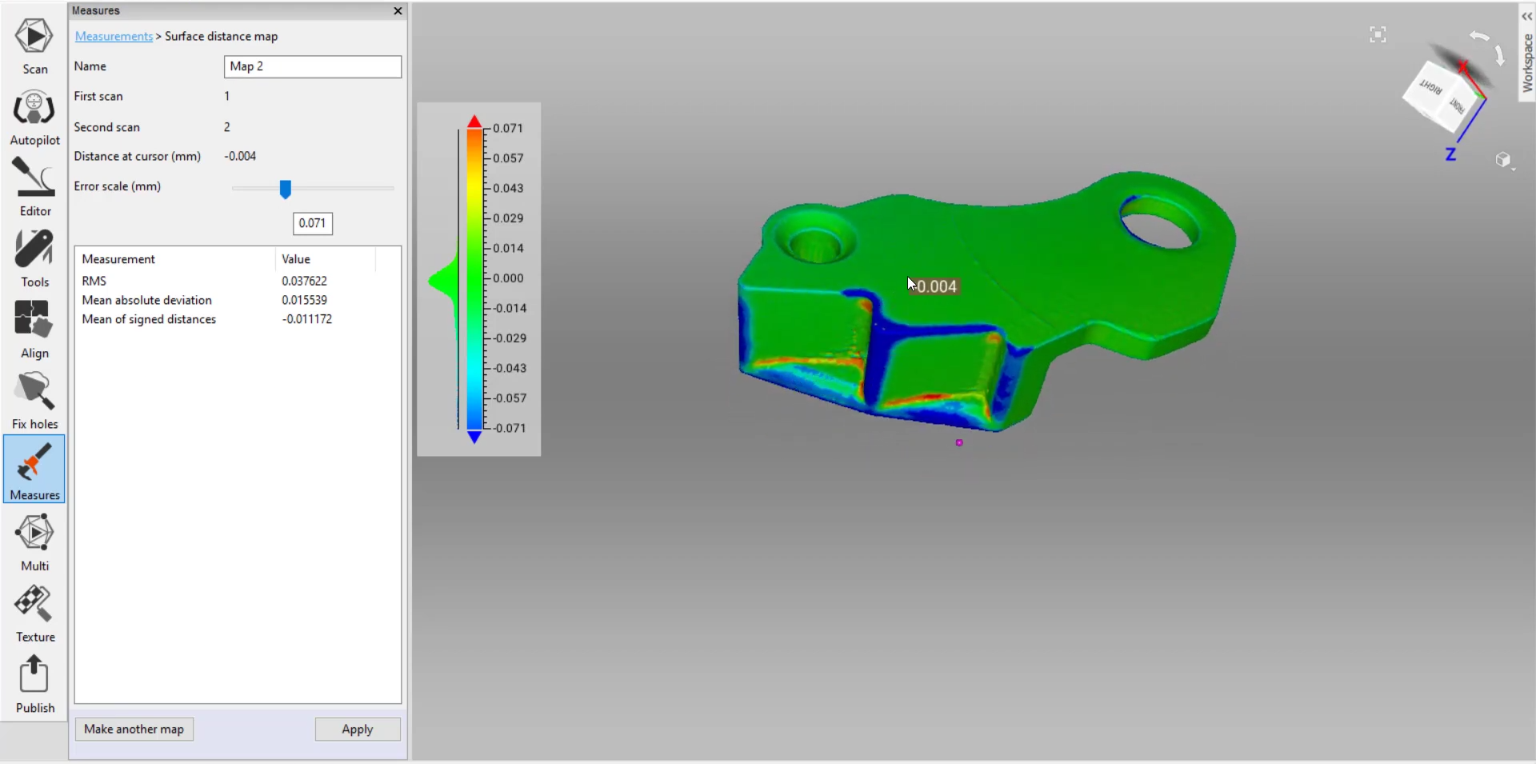This screenshot has height=764, width=1536.
Task: Open the Scan tool
Action: [34, 46]
